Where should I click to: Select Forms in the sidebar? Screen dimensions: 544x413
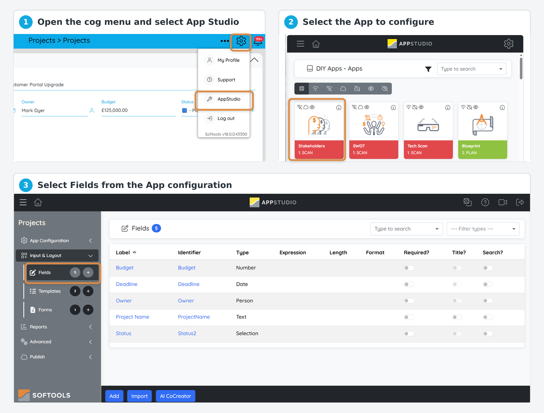tap(45, 310)
